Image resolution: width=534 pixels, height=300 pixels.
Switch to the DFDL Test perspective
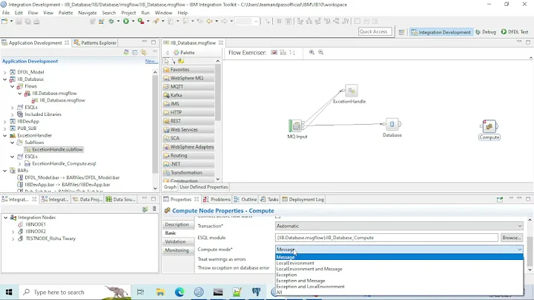pyautogui.click(x=515, y=32)
